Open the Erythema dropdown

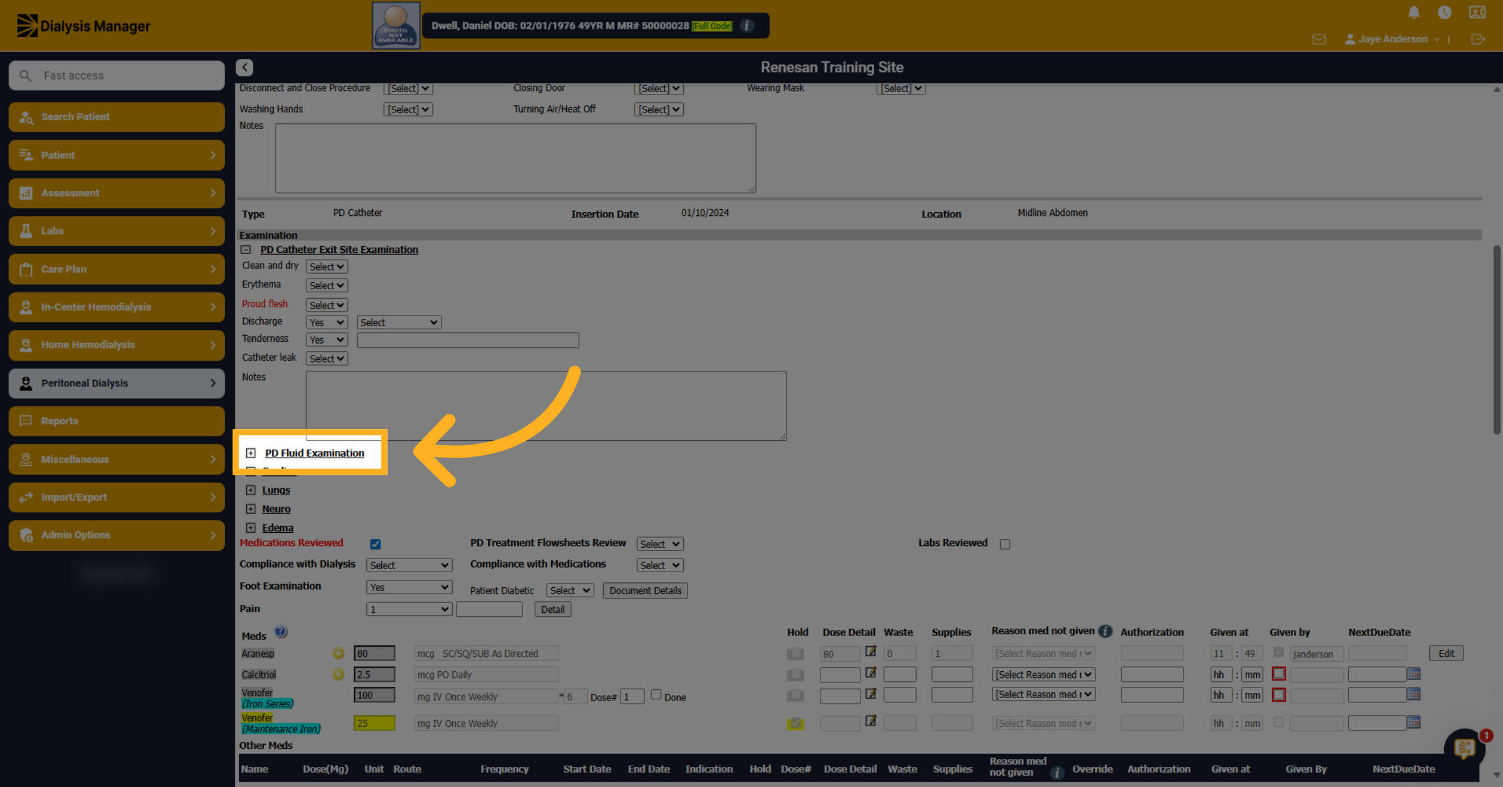[326, 285]
